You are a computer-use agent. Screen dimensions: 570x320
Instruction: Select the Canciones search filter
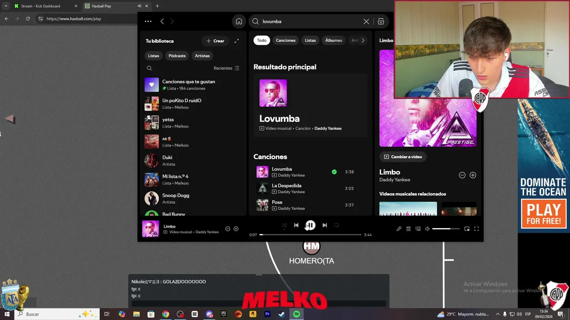(285, 40)
